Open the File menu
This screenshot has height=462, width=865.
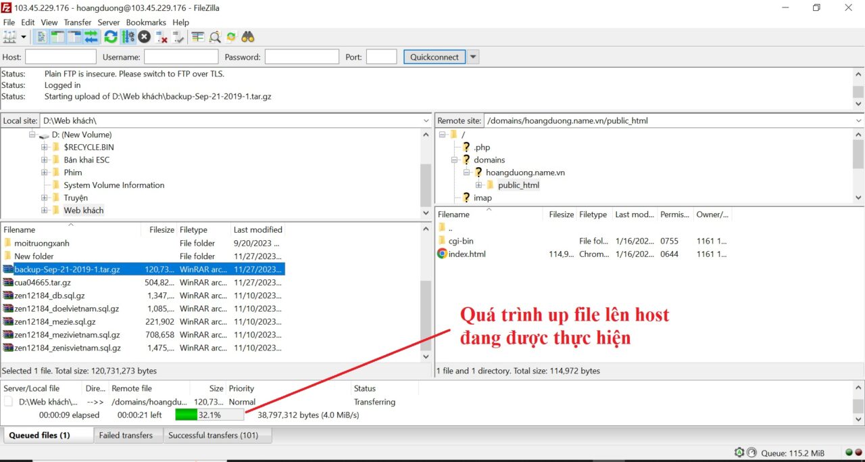(9, 22)
